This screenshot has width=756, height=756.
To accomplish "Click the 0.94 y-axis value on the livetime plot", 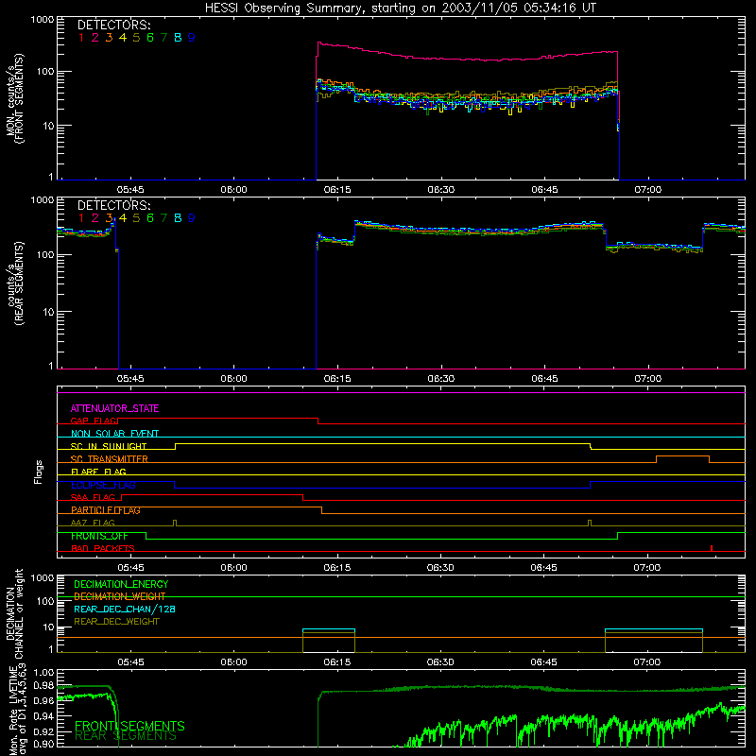I will pos(43,716).
